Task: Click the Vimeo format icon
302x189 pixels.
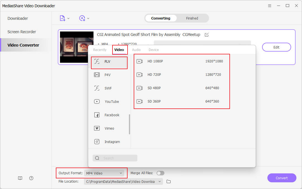Action: pyautogui.click(x=97, y=128)
